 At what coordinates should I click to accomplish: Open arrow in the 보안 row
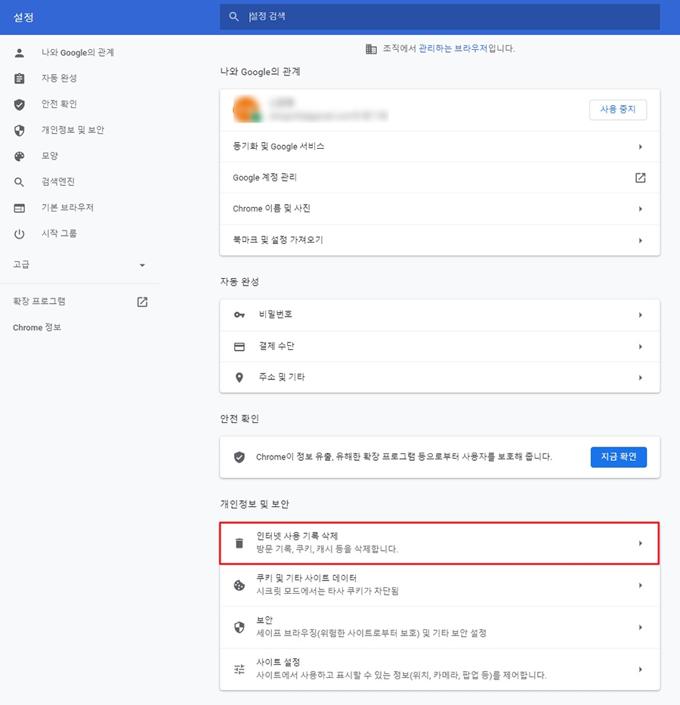coord(641,627)
